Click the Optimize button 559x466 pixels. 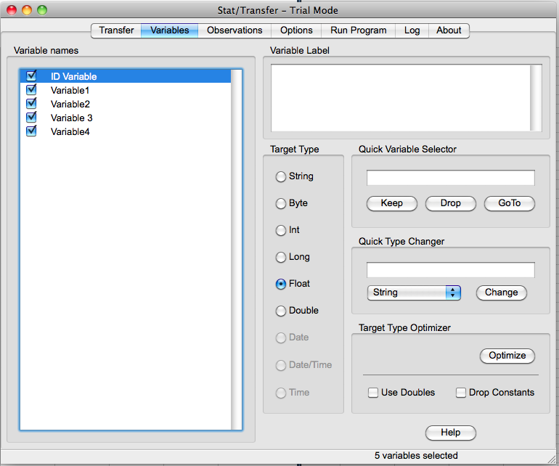(507, 356)
